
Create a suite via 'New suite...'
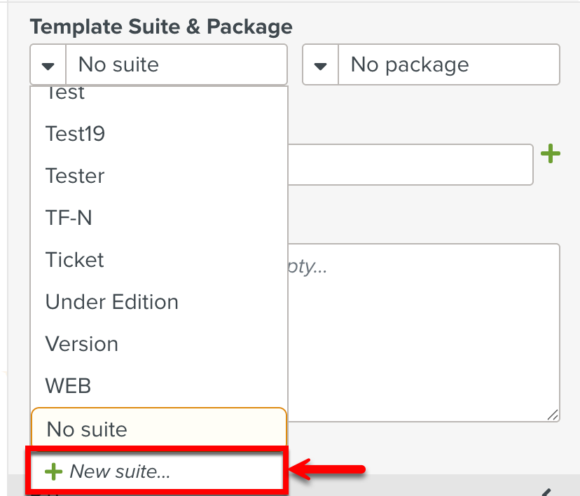tap(120, 471)
